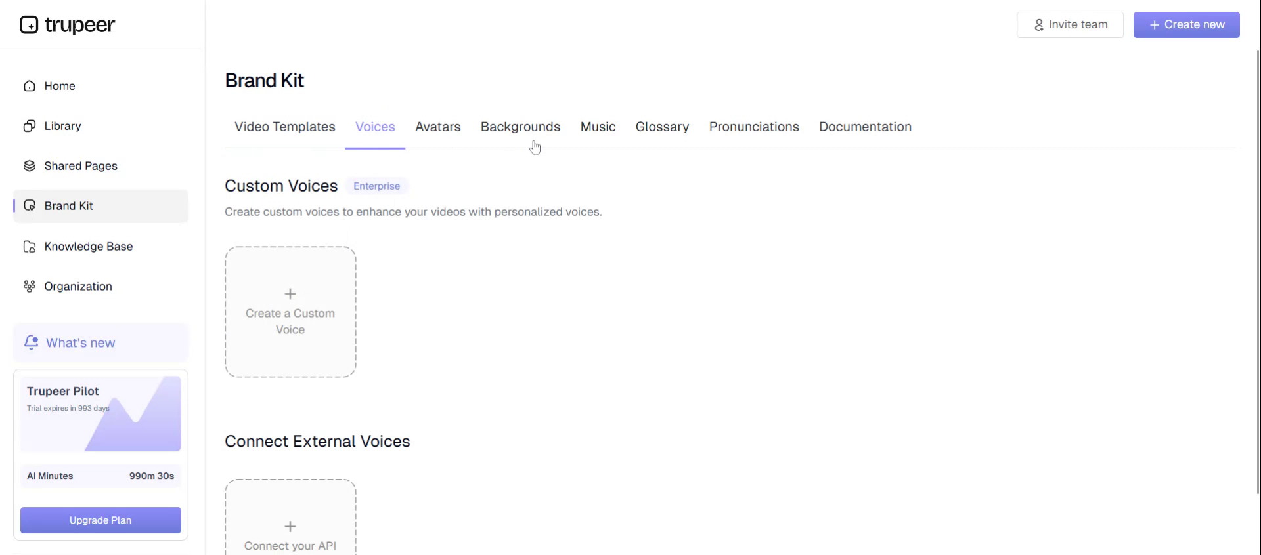Click plus icon in Create a Custom Voice
The height and width of the screenshot is (555, 1261).
click(290, 294)
